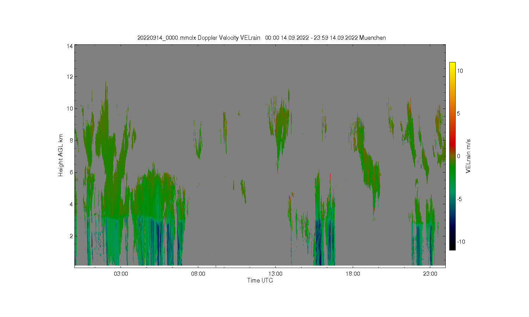Click the height tick label 12
This screenshot has height=317, width=529.
pos(70,77)
